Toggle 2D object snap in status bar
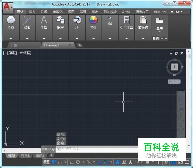Screen dimensions: 193x168 106,162
